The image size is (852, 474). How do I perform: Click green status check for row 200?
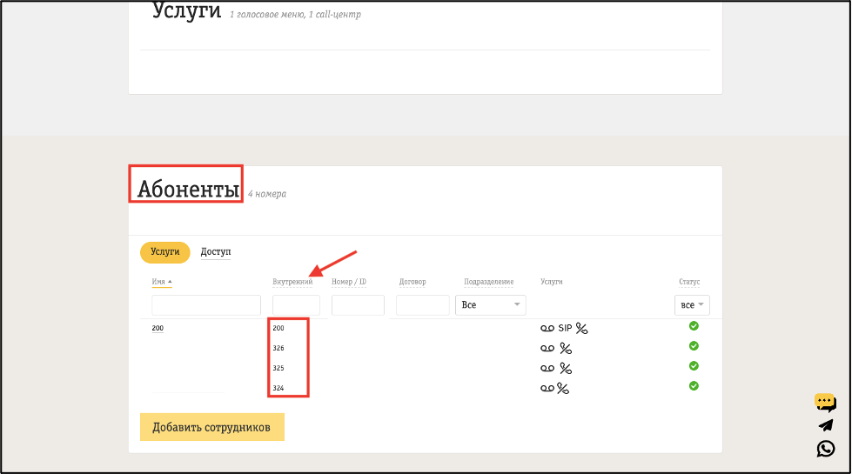[x=694, y=326]
